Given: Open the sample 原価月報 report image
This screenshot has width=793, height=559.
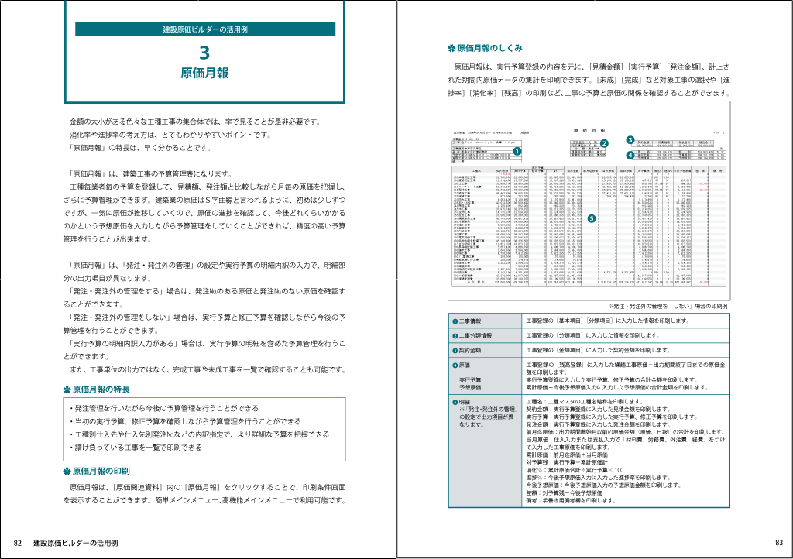Looking at the screenshot, I should (x=589, y=201).
